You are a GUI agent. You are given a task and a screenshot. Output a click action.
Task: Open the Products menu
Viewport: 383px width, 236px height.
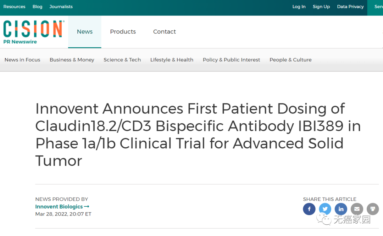coord(123,32)
